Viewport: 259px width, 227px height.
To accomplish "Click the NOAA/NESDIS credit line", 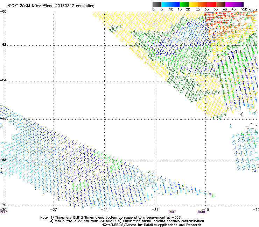I will click(151, 225).
